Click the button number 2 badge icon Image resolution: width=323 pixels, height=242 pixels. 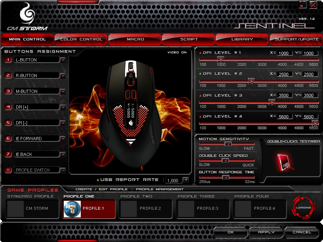pyautogui.click(x=8, y=76)
